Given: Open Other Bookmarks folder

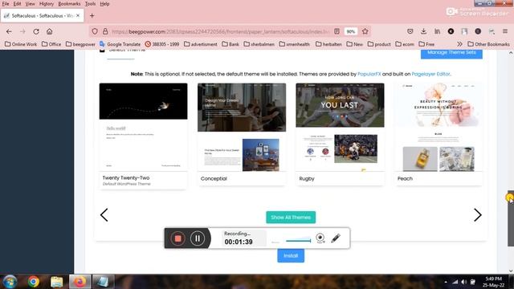Looking at the screenshot, I should click(x=489, y=44).
